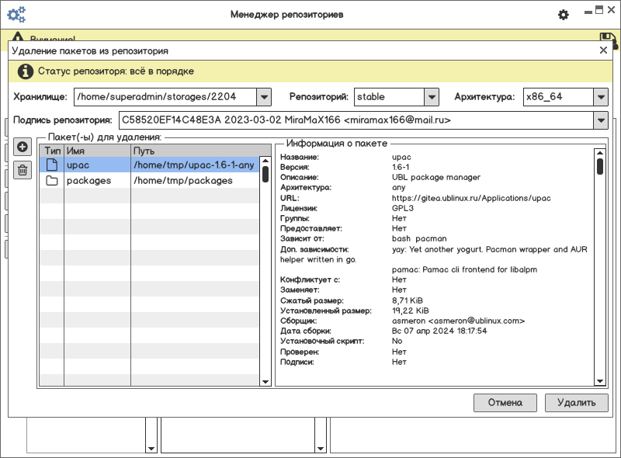The width and height of the screenshot is (621, 458).
Task: Click the status info icon
Action: click(25, 71)
